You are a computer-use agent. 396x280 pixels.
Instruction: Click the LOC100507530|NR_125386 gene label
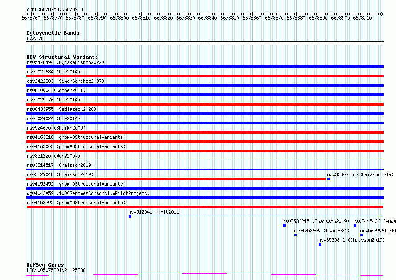[56, 270]
